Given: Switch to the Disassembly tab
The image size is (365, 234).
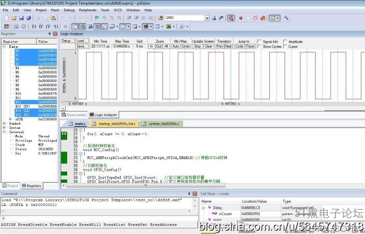Looking at the screenshot, I should (x=74, y=115).
